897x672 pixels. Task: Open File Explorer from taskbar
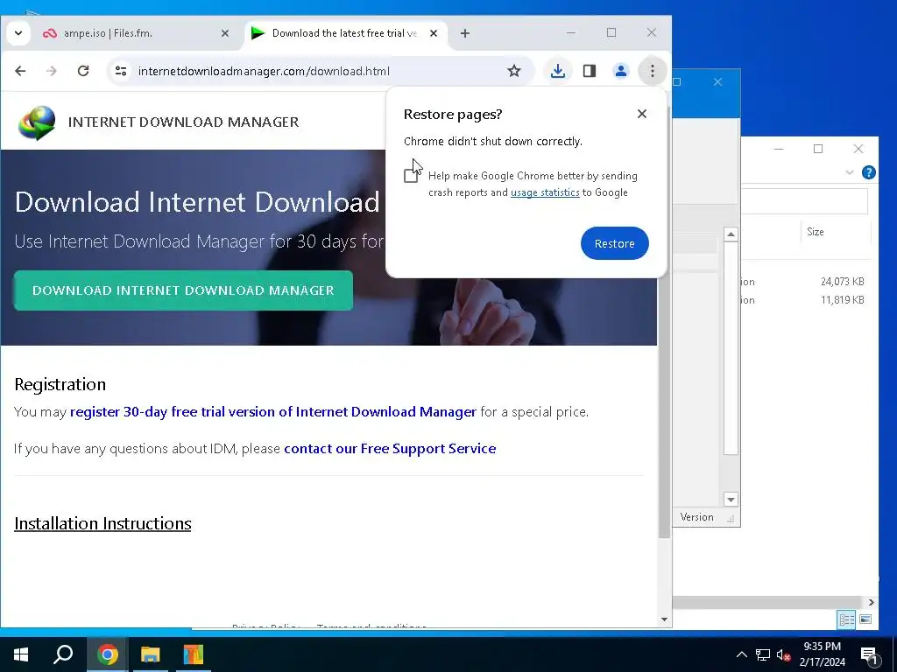pos(151,654)
